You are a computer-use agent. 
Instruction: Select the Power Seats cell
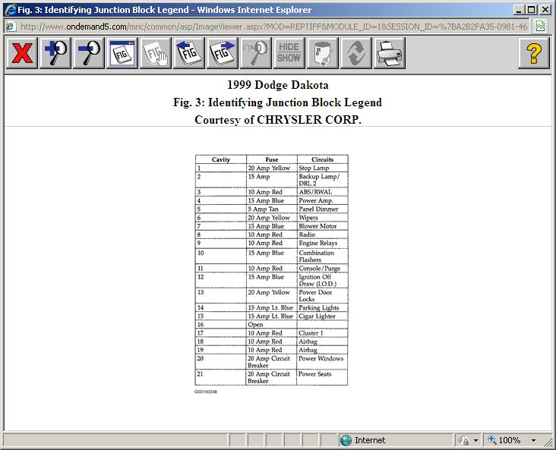(322, 377)
